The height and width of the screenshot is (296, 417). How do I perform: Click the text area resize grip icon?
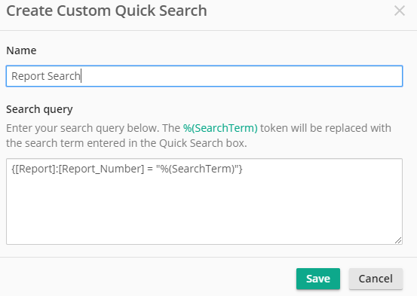[x=398, y=240]
